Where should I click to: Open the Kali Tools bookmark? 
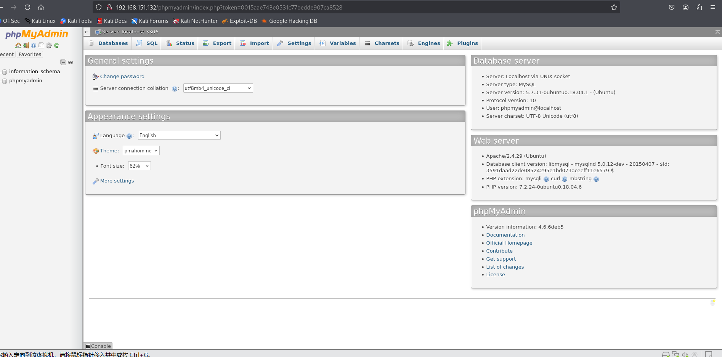pyautogui.click(x=76, y=21)
